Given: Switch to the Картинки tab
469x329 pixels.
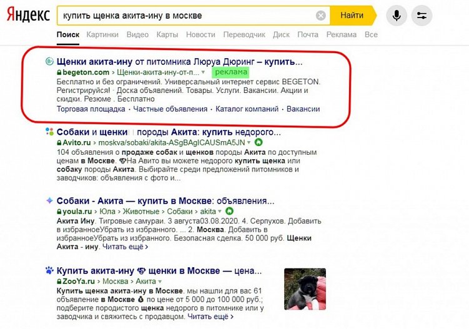Looking at the screenshot, I should pyautogui.click(x=102, y=35).
